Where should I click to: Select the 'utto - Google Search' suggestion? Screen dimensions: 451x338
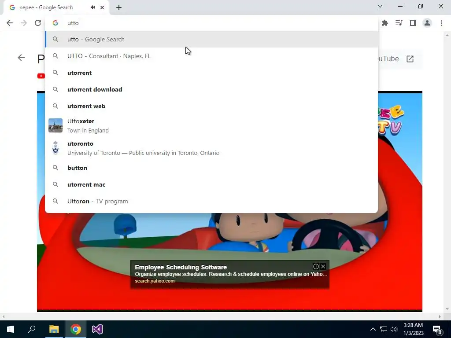pyautogui.click(x=211, y=39)
